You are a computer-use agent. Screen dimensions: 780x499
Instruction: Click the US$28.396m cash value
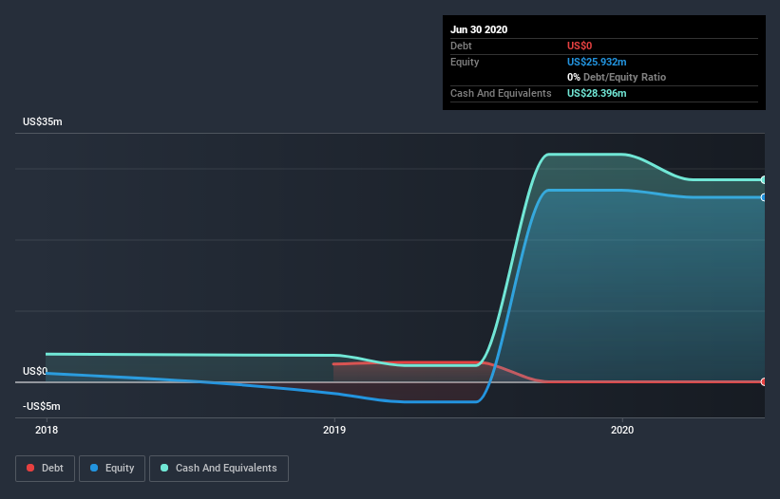[597, 93]
